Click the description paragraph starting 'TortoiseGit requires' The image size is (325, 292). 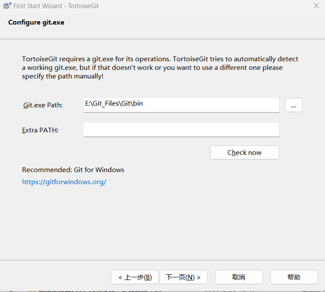pyautogui.click(x=160, y=68)
